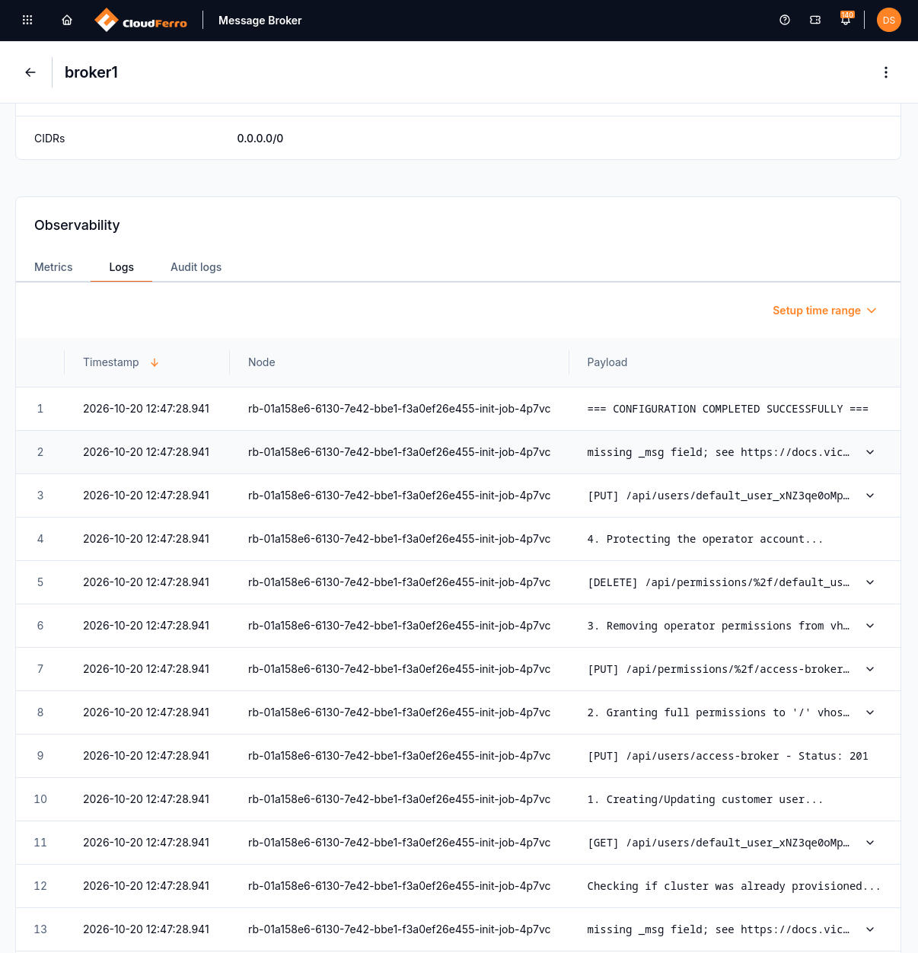Open the Audit logs tab
Screen dimensions: 918x953
pos(196,267)
